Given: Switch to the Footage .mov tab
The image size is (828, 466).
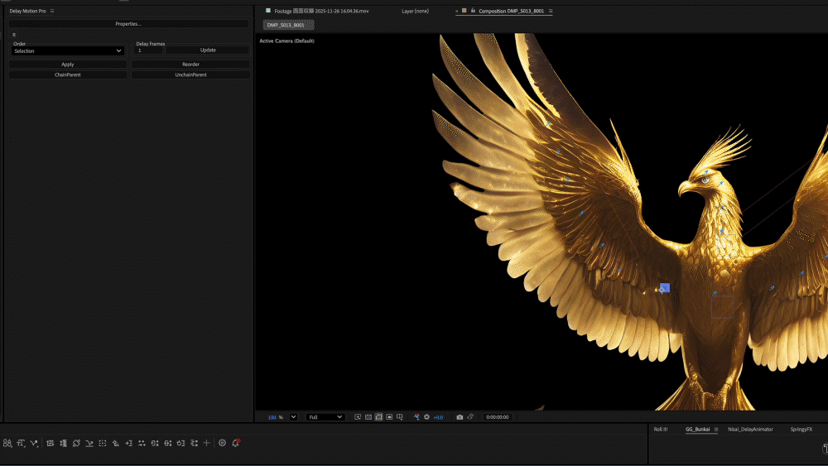Looking at the screenshot, I should tap(321, 11).
